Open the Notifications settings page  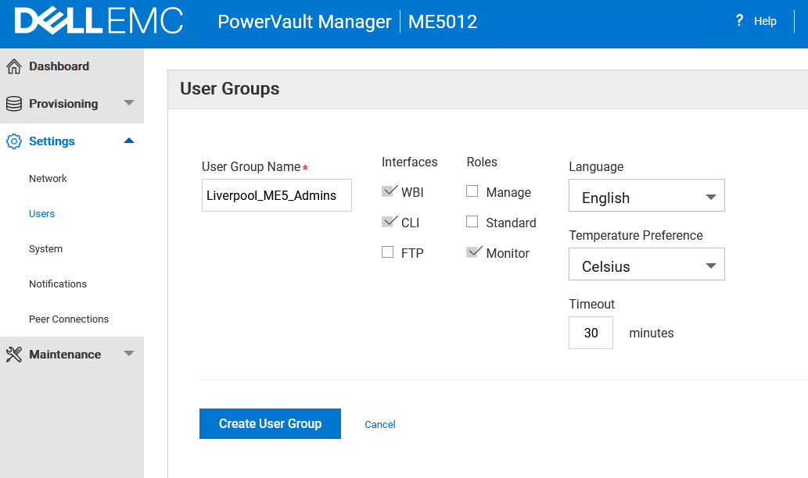click(57, 284)
